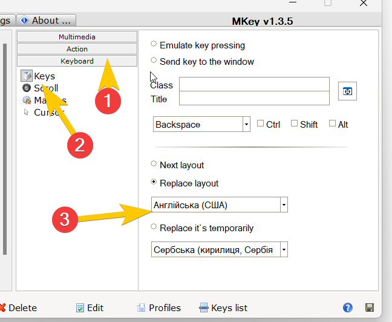
Task: Click the About info icon
Action: 24,20
